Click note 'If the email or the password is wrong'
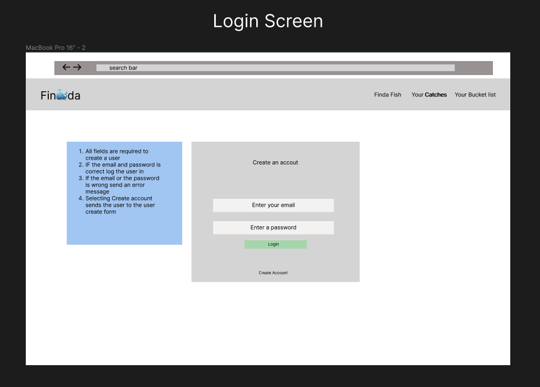The height and width of the screenshot is (387, 540). pyautogui.click(x=119, y=185)
